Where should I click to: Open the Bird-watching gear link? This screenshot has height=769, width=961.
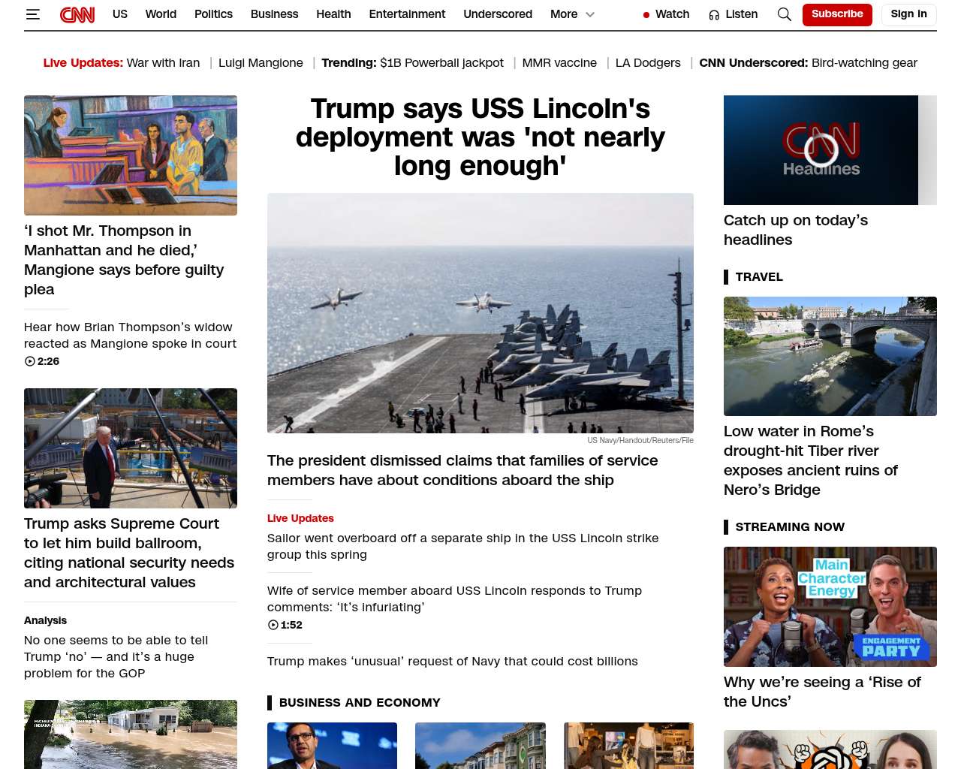pyautogui.click(x=864, y=63)
